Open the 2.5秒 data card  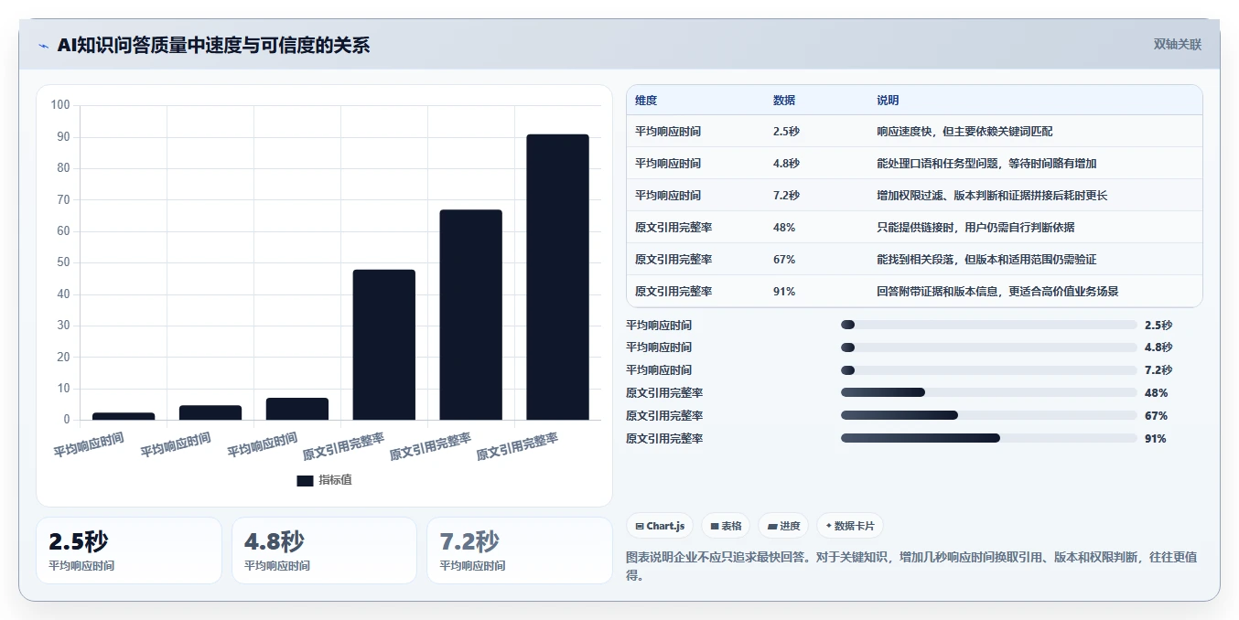[129, 551]
